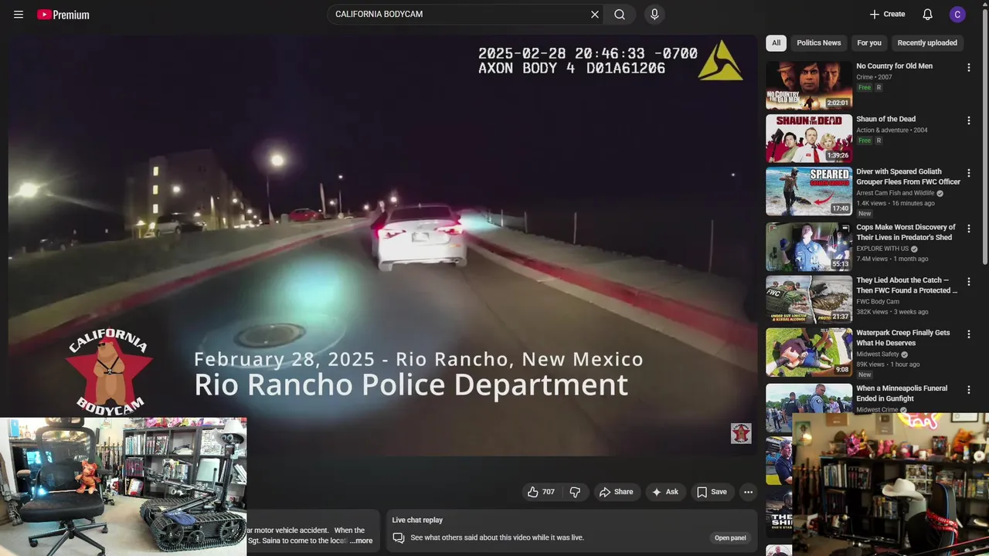Click the channel watermark in player

pos(741,433)
